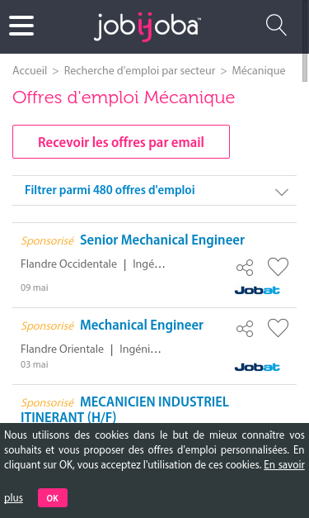Click Jobat logo on Mechanical Engineer offer
Screen dimensions: 309x518
tap(257, 367)
